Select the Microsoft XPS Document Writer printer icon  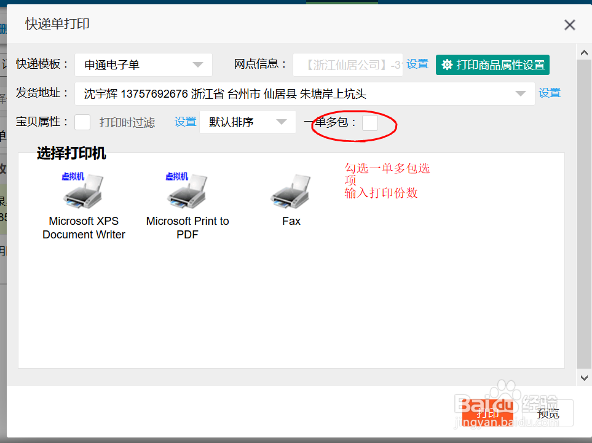(x=84, y=191)
